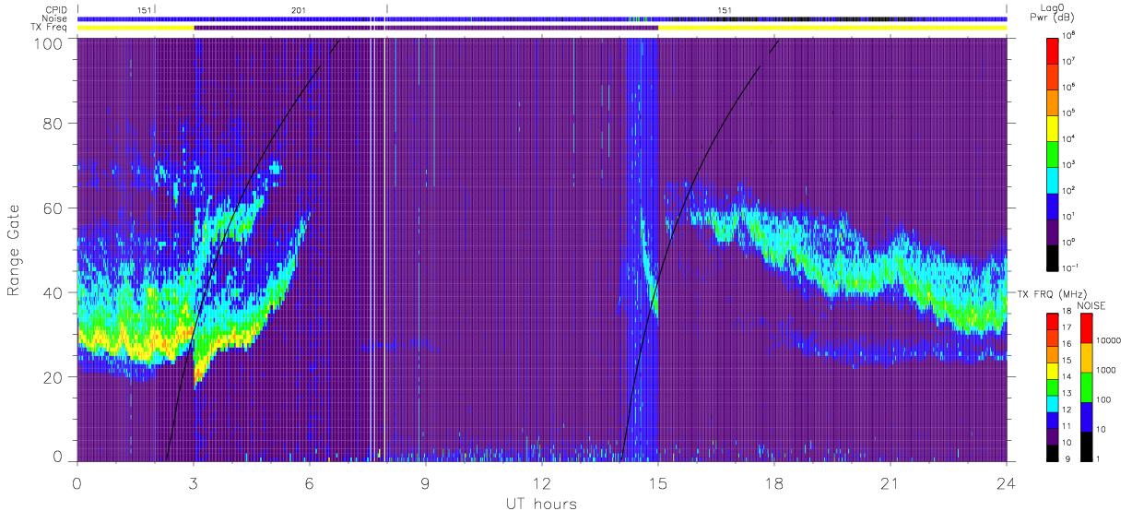This screenshot has width=1132, height=523.
Task: Click the 100 tick on Range Gate axis
Action: [49, 43]
